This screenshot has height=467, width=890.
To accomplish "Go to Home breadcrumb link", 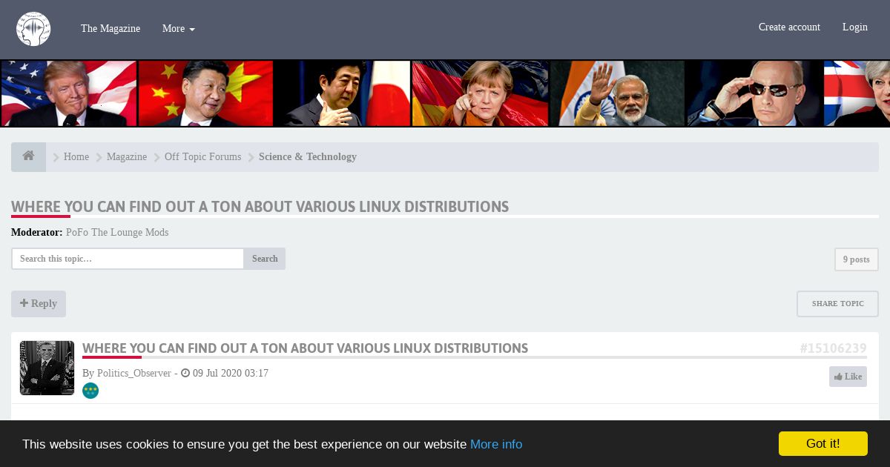I will click(76, 157).
